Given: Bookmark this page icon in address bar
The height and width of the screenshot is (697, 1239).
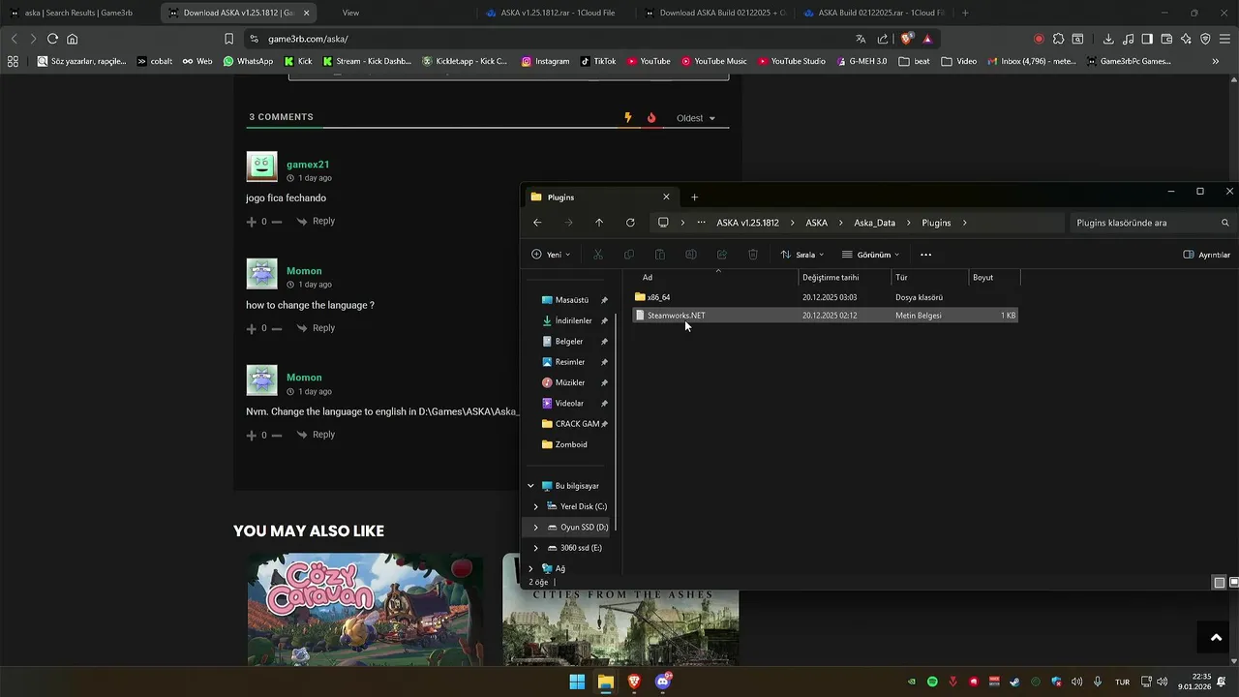Looking at the screenshot, I should tap(228, 39).
